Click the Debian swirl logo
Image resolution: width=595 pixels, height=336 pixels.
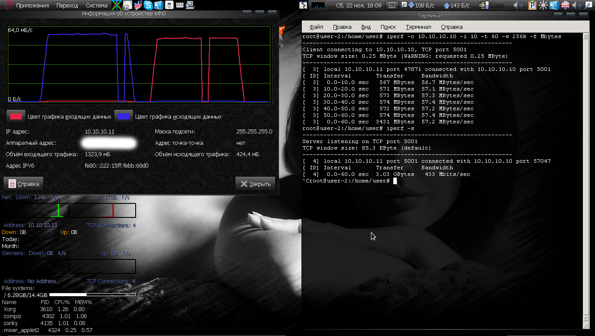[8, 5]
